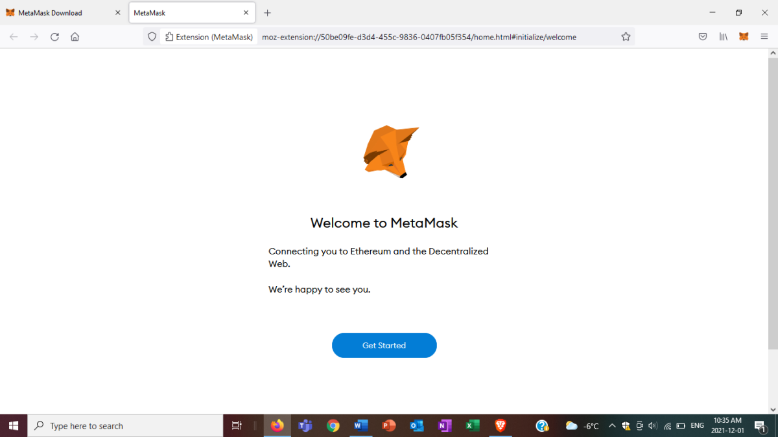This screenshot has height=437, width=778.
Task: Open the Firefox application menu
Action: point(764,37)
